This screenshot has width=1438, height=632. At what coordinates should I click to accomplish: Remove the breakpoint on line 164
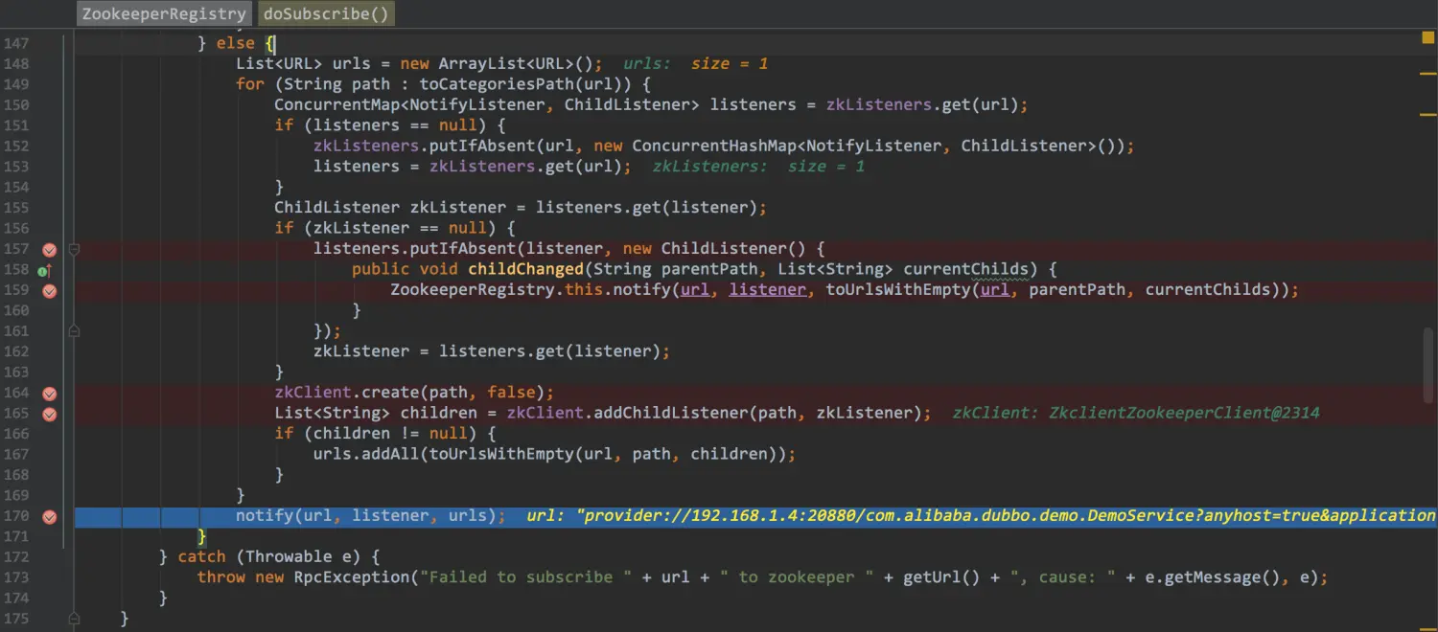pyautogui.click(x=50, y=394)
